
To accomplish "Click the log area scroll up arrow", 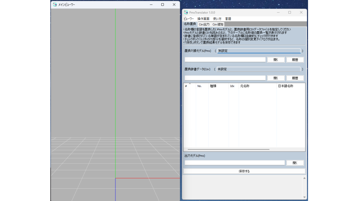I will [304, 178].
